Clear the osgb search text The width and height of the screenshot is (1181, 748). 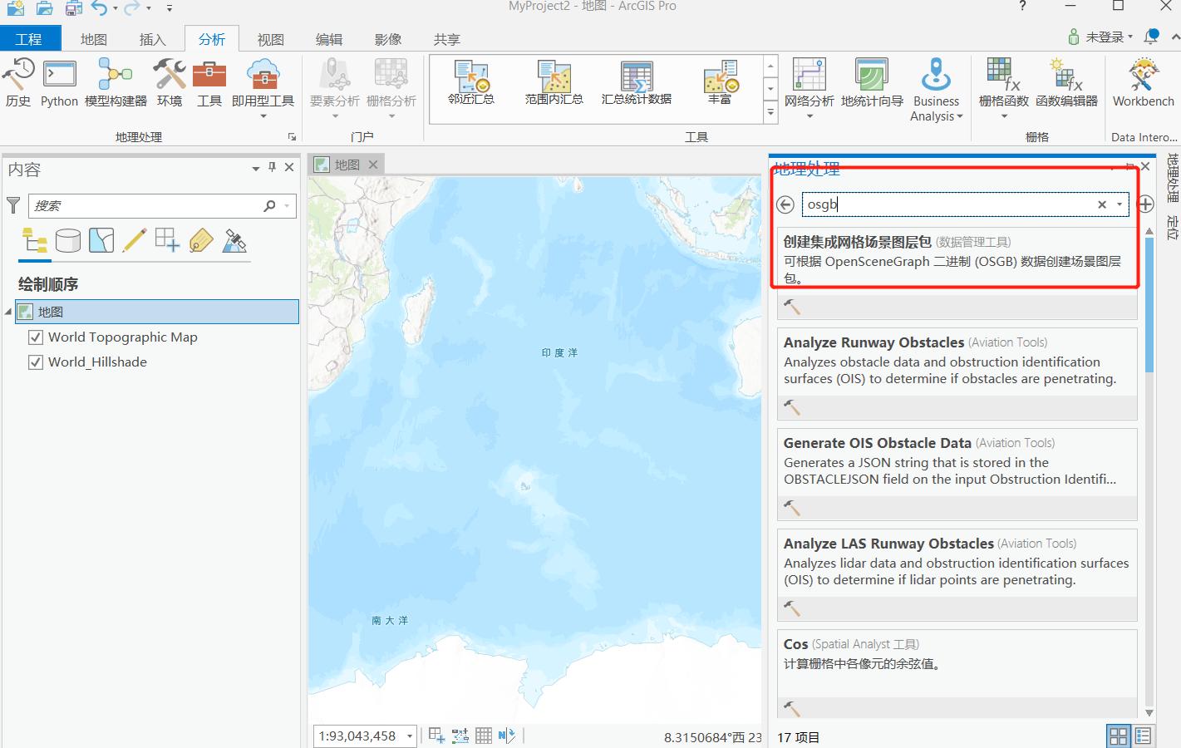point(1102,204)
